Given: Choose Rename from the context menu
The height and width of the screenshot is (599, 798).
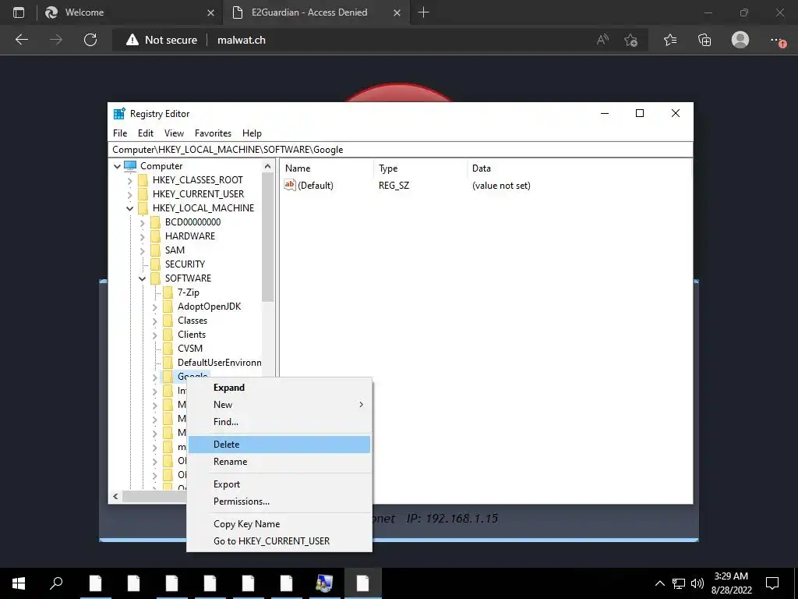Looking at the screenshot, I should [279, 462].
